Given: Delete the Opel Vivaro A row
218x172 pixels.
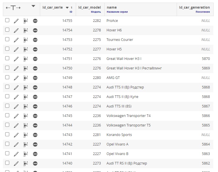Looking at the screenshot, I should (35, 144).
